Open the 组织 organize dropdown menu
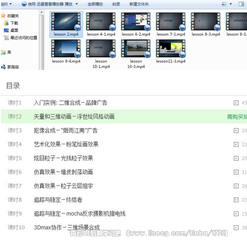The image size is (247, 241). pos(6,4)
